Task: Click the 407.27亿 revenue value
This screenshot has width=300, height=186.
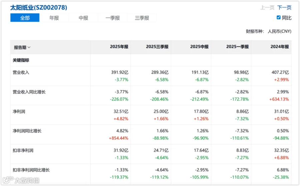Action: click(x=280, y=72)
